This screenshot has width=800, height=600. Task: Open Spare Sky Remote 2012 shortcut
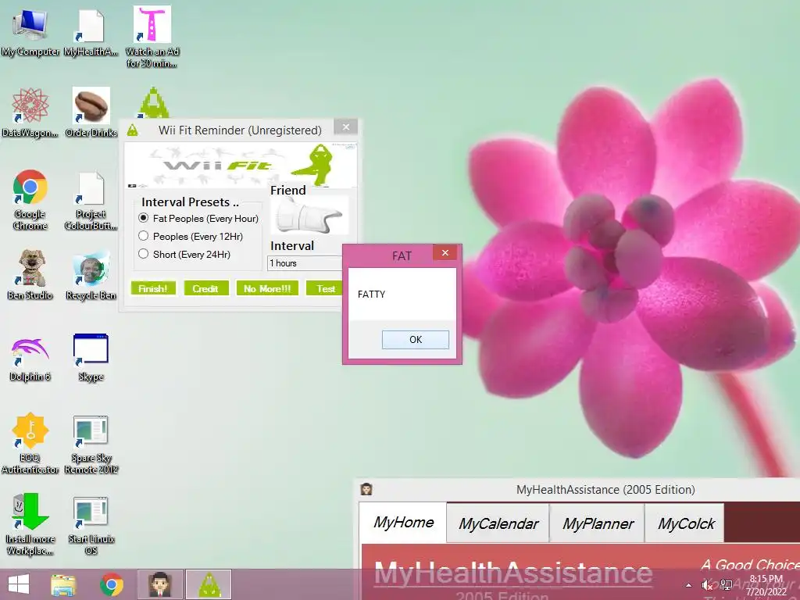91,444
